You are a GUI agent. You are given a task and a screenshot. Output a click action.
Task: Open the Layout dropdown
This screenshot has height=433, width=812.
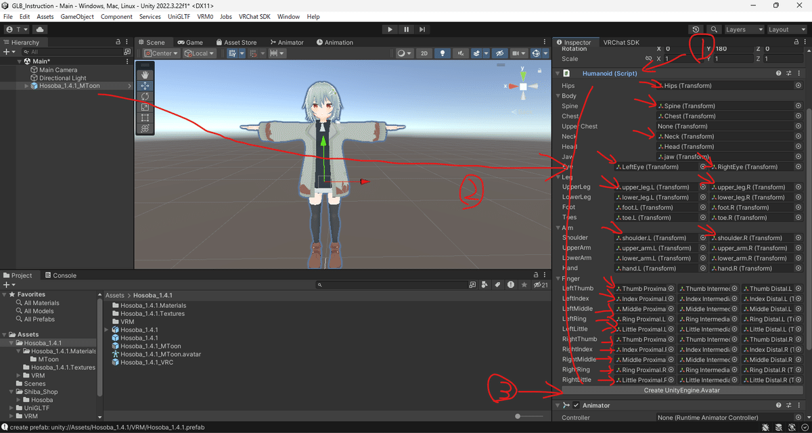coord(786,30)
